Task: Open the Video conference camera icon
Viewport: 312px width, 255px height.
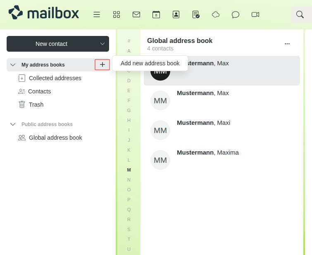Action: coord(255,14)
